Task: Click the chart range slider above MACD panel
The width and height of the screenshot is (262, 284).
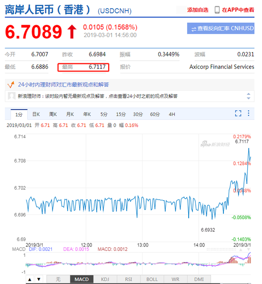Action: (x=221, y=249)
